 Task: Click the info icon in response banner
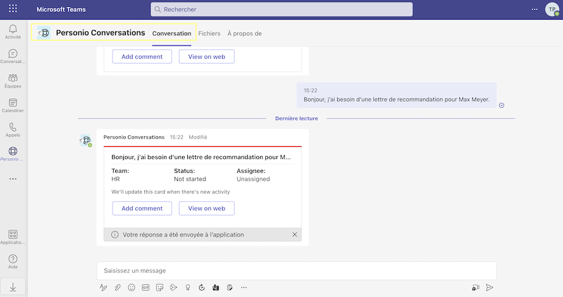click(115, 235)
